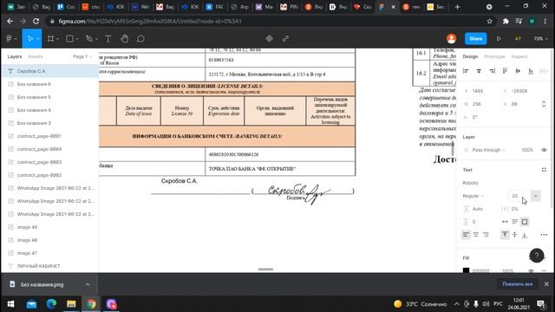Open Microsoft Edge from the taskbar
Screen dimensions: 555x312
click(51, 304)
